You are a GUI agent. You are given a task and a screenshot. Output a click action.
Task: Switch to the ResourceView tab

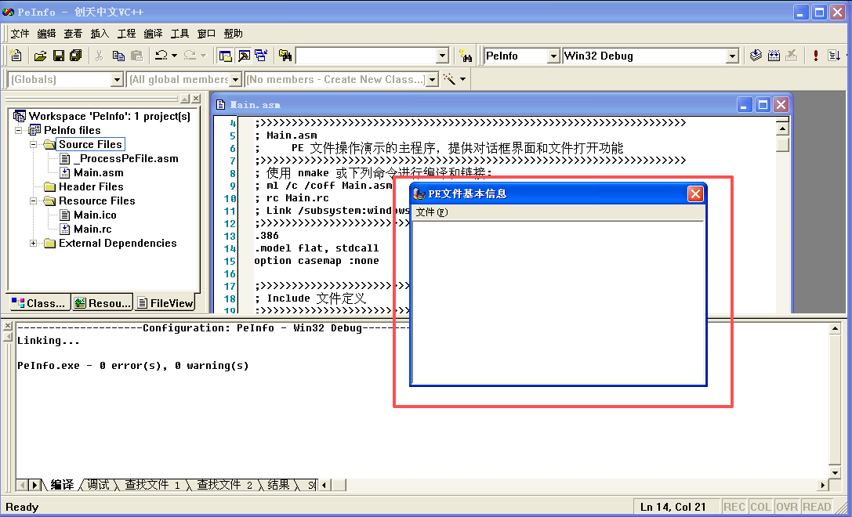[102, 303]
